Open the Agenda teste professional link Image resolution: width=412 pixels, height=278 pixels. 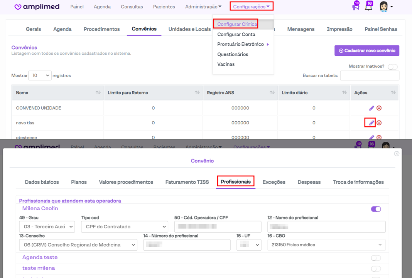click(x=40, y=257)
